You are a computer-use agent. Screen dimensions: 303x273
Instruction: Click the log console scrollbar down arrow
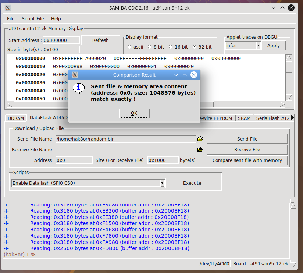click(x=293, y=265)
